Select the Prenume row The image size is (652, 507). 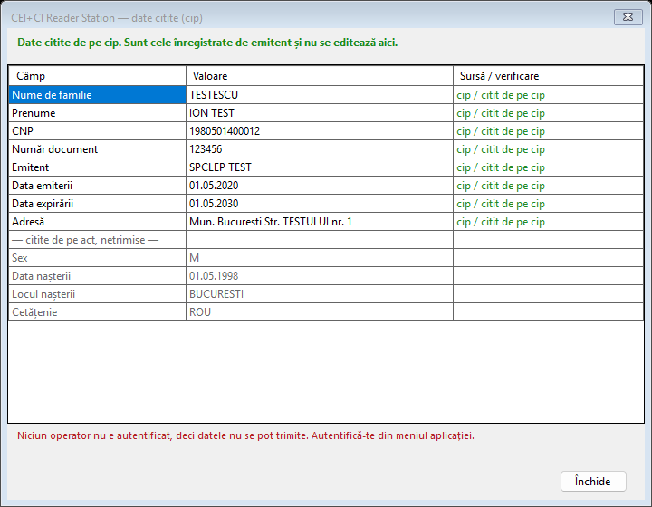tap(326, 113)
